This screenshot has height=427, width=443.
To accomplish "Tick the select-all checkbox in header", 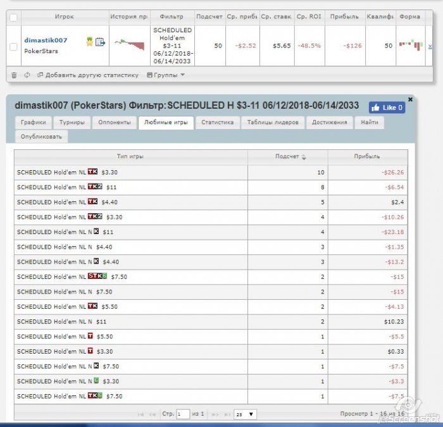I will click(13, 18).
